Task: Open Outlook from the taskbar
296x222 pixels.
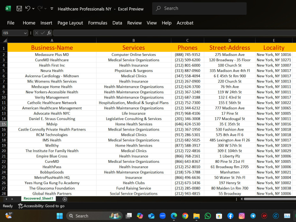Action: tap(151, 216)
